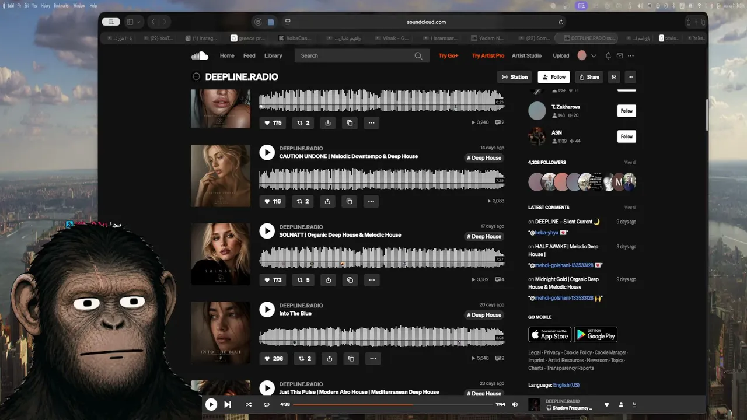Toggle shuffle in the player bar

[249, 404]
